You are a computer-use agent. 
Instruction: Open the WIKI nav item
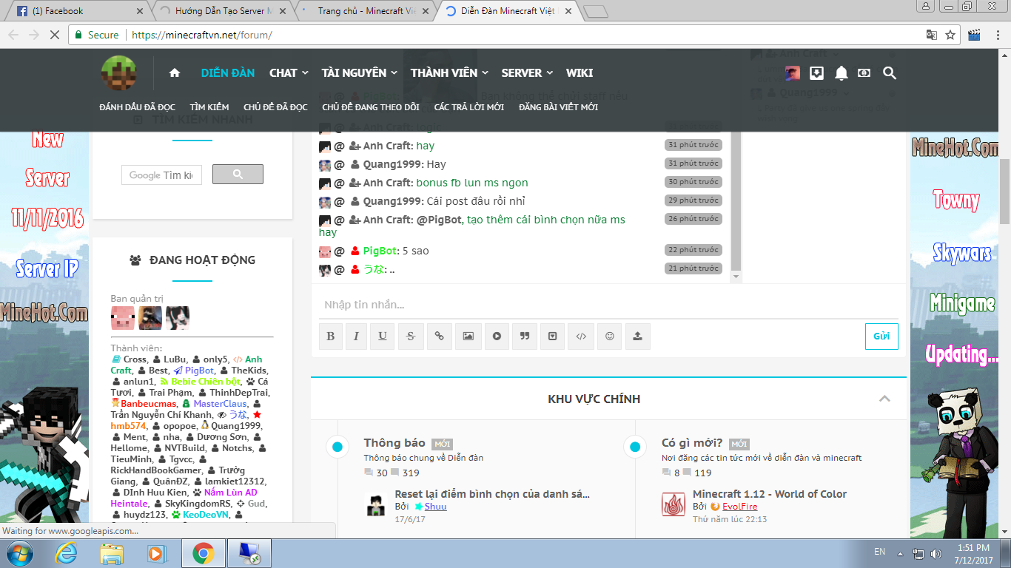[580, 72]
